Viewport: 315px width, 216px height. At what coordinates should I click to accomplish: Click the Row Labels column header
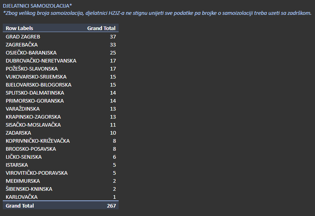click(19, 28)
